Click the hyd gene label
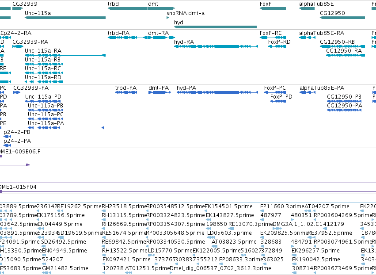376x275 pixels. (x=179, y=22)
